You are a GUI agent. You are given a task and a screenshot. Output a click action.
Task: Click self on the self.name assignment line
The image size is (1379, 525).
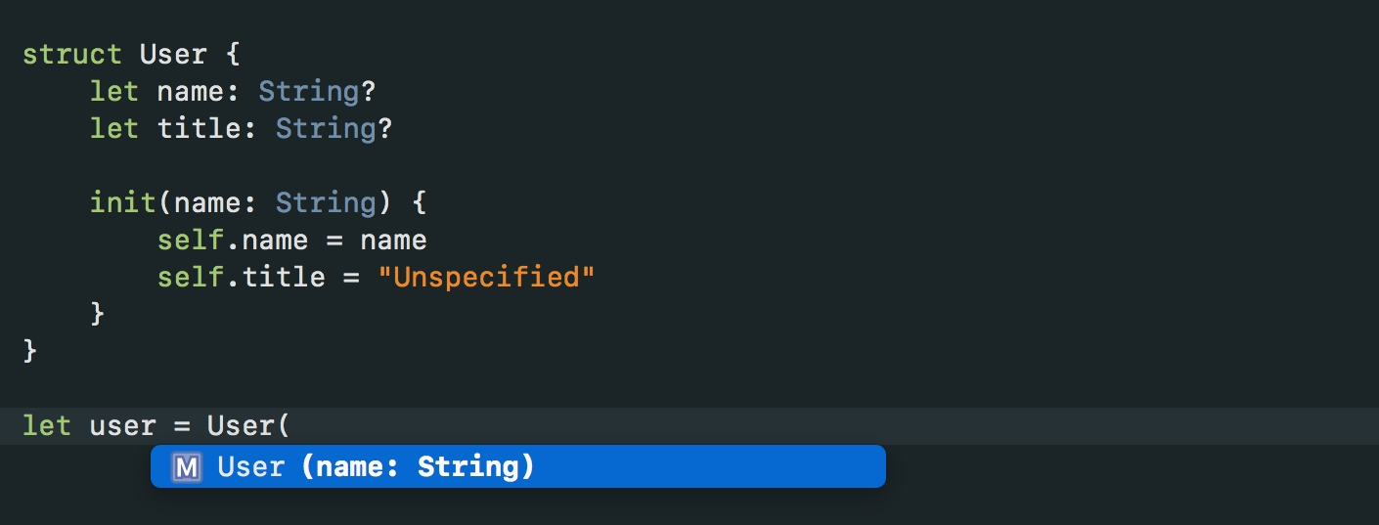191,240
